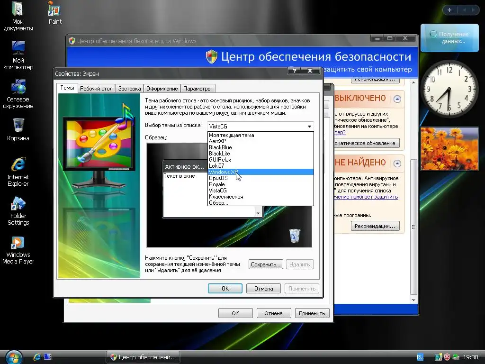Choose Классическая theme from list
The height and width of the screenshot is (364, 485).
[260, 197]
